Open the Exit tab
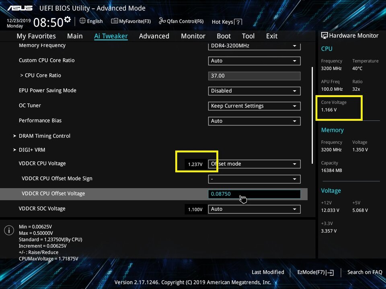This screenshot has width=386, height=289. click(x=272, y=36)
